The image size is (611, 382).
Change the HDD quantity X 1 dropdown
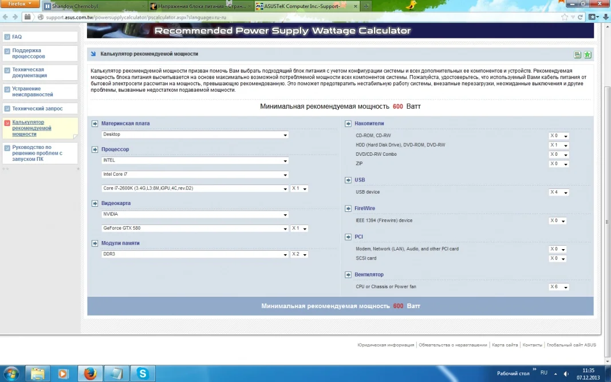559,145
